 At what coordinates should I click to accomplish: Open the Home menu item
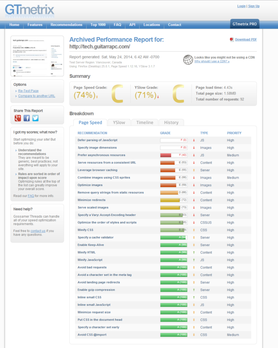pyautogui.click(x=14, y=25)
